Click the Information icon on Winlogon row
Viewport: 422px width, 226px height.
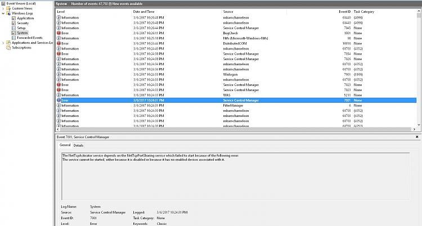click(59, 75)
